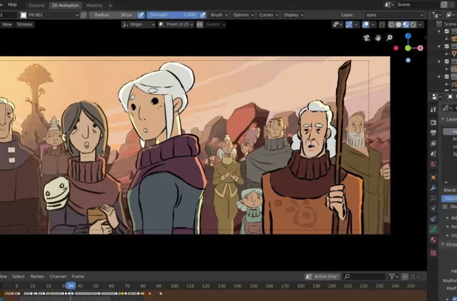Open the Front (X-Z) drawing plane dropdown
The height and width of the screenshot is (301, 457).
[x=176, y=25]
